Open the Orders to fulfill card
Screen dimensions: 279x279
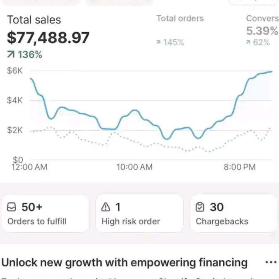(45, 213)
